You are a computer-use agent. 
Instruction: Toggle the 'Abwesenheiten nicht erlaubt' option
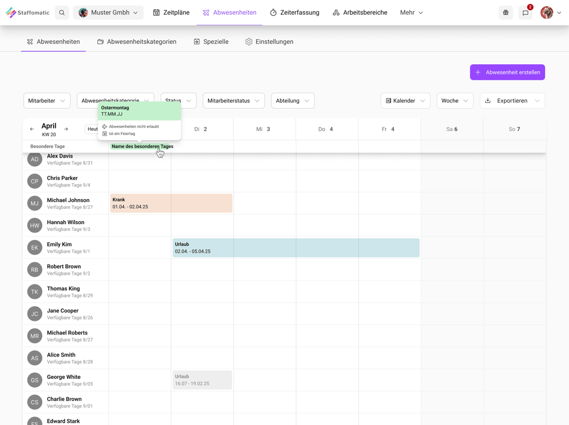(135, 126)
